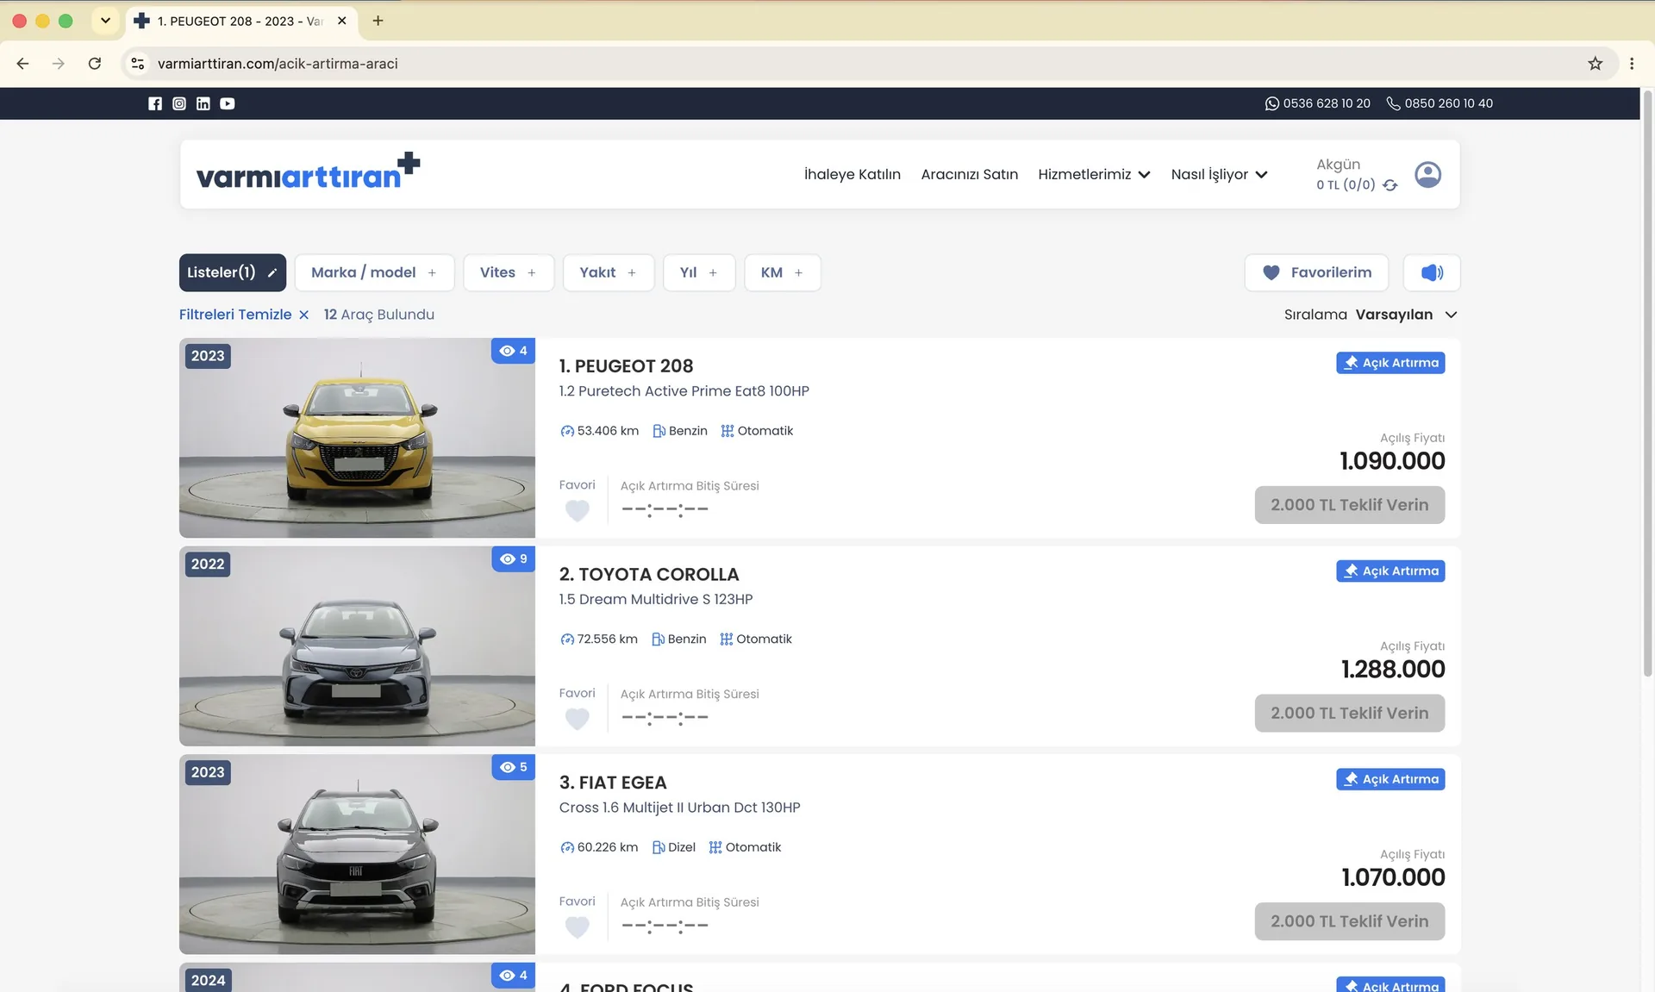Click the varmıarttıran logo
This screenshot has width=1655, height=992.
pyautogui.click(x=308, y=172)
